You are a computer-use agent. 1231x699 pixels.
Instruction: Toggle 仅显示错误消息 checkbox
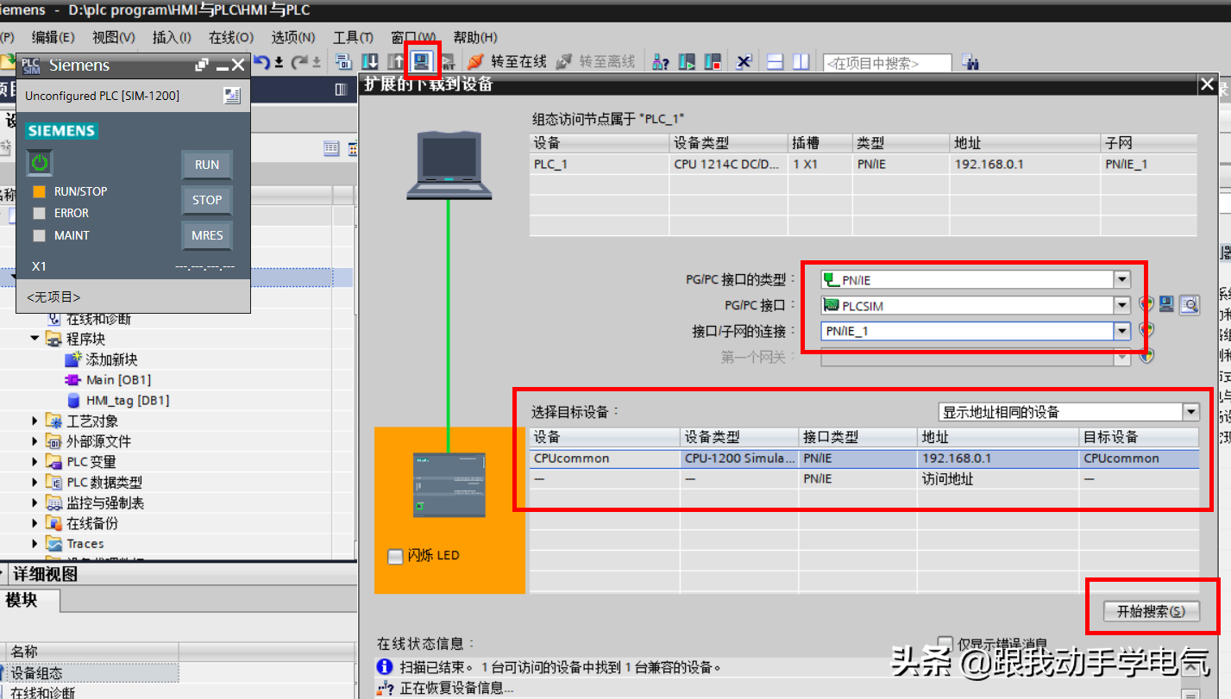click(945, 644)
